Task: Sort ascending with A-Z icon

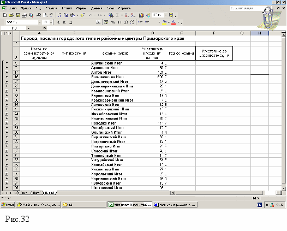Action: click(x=127, y=15)
